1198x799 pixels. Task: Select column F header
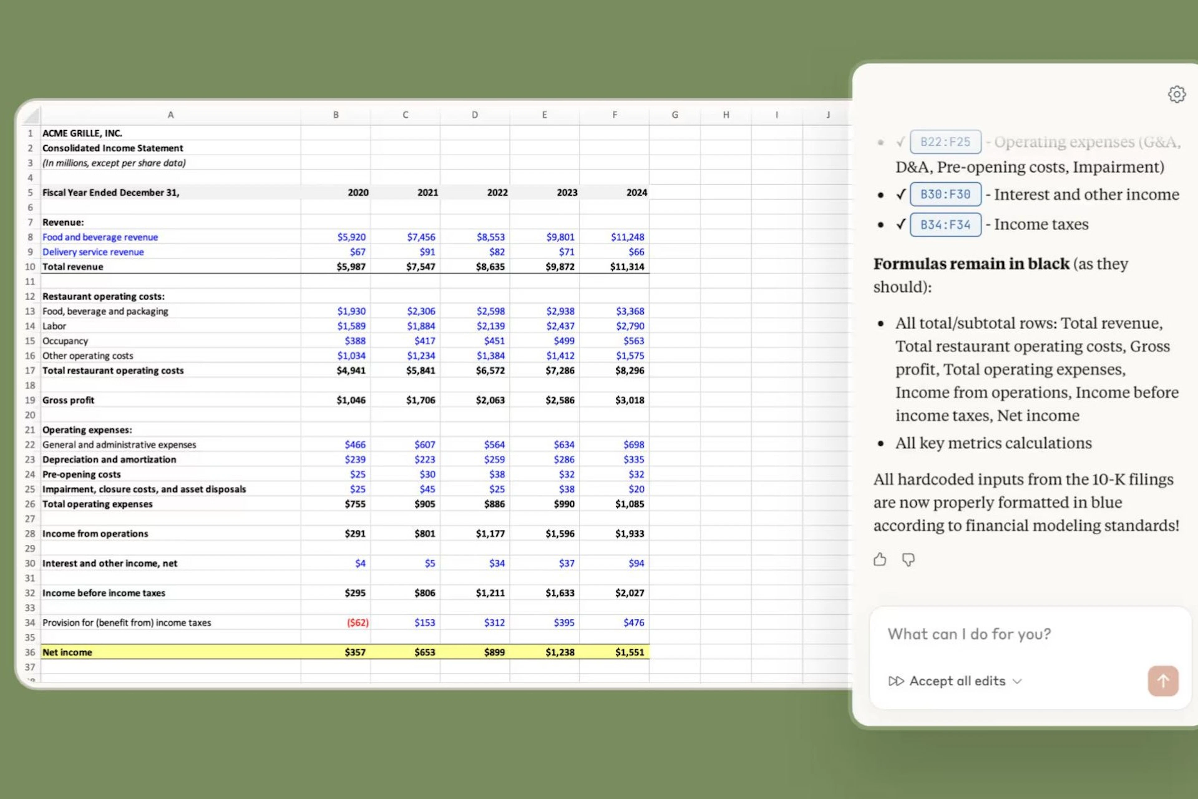click(x=614, y=115)
